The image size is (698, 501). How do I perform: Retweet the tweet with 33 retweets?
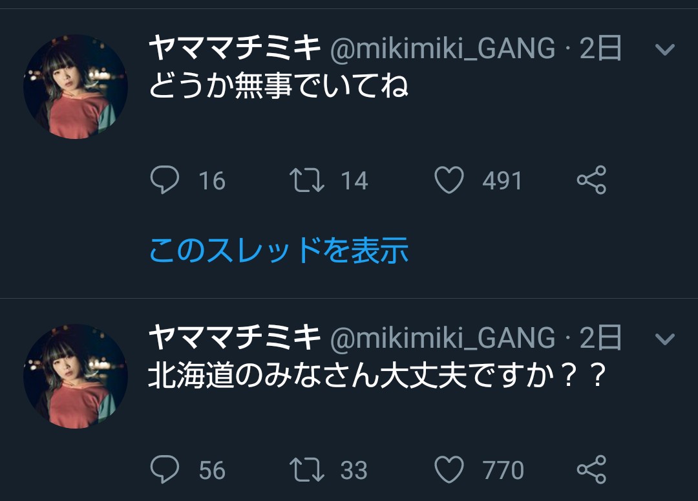306,470
